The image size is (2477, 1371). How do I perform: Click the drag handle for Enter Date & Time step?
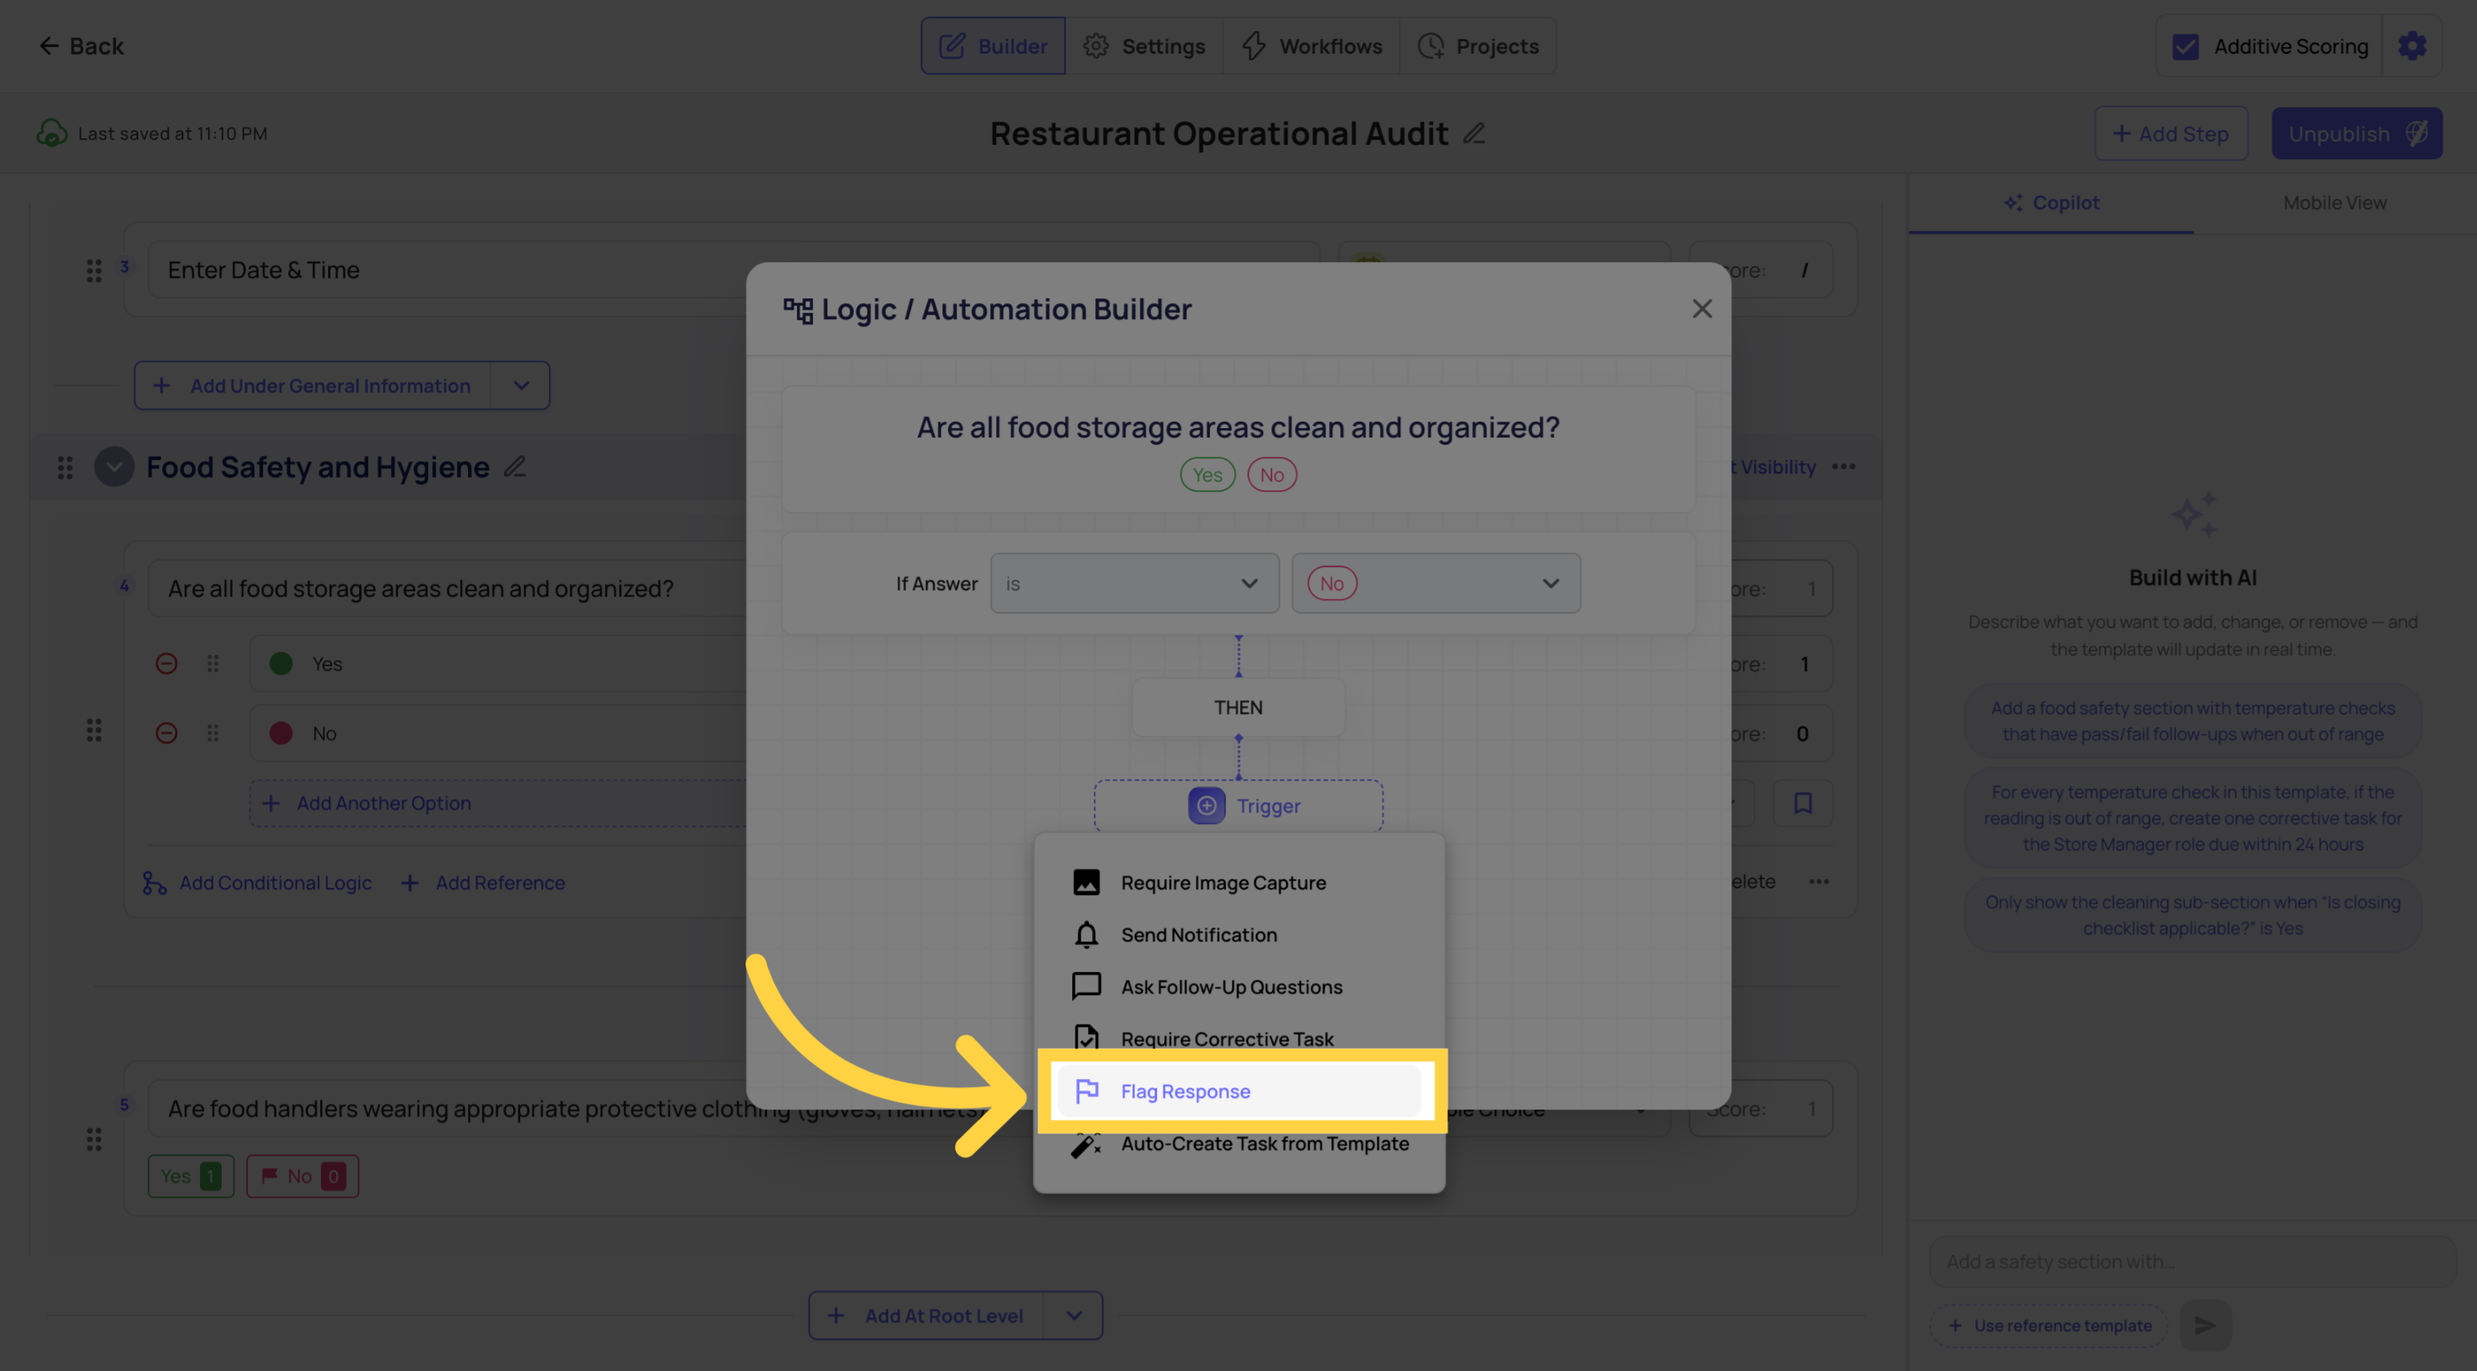(x=94, y=271)
